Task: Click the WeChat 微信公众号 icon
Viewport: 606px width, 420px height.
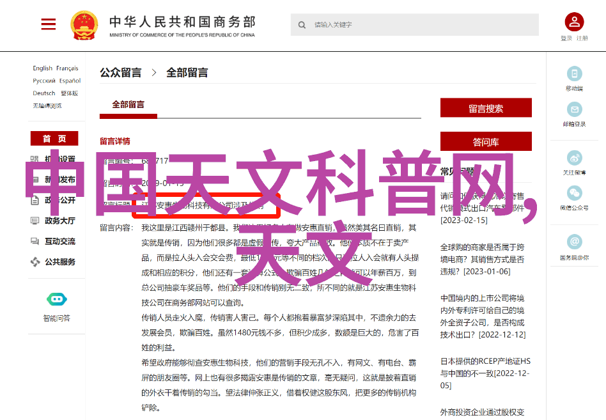Action: pos(574,193)
